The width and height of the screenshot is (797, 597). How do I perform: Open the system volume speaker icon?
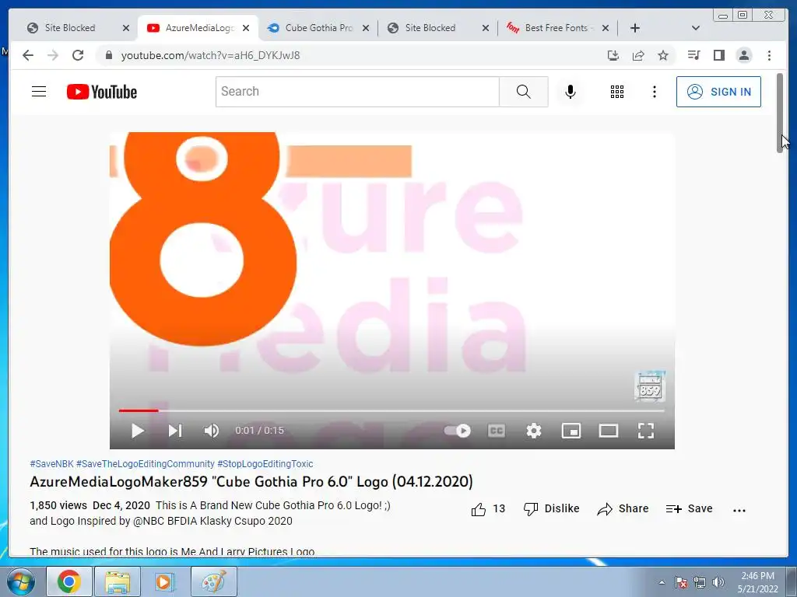(718, 582)
